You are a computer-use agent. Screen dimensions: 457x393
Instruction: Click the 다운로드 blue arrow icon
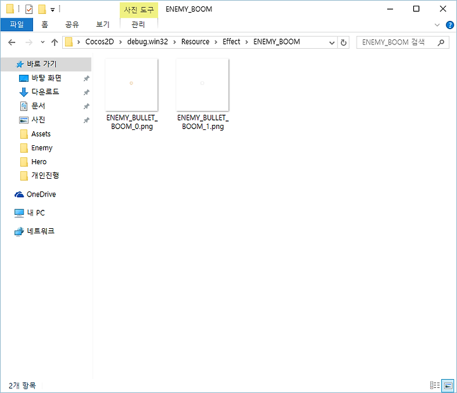[23, 92]
